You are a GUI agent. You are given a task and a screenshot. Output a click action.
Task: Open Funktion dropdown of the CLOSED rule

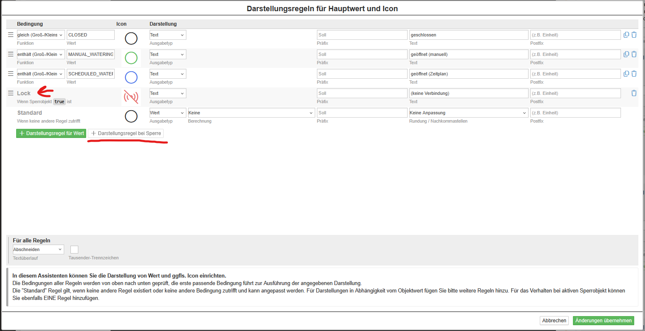coord(41,35)
